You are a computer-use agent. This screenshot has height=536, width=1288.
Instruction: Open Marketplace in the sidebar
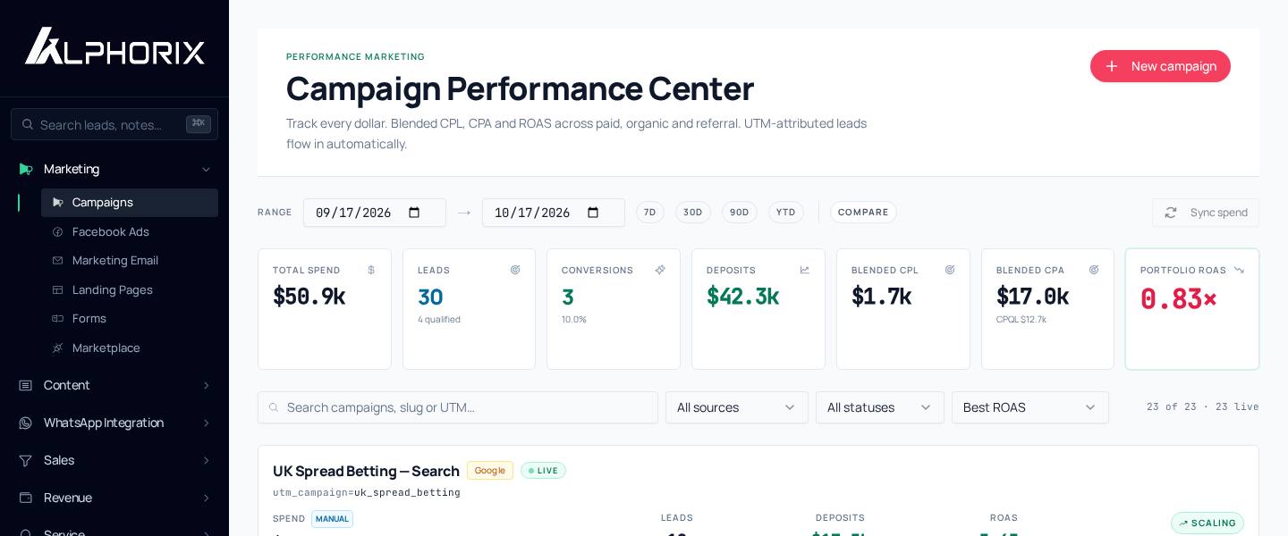click(130, 348)
